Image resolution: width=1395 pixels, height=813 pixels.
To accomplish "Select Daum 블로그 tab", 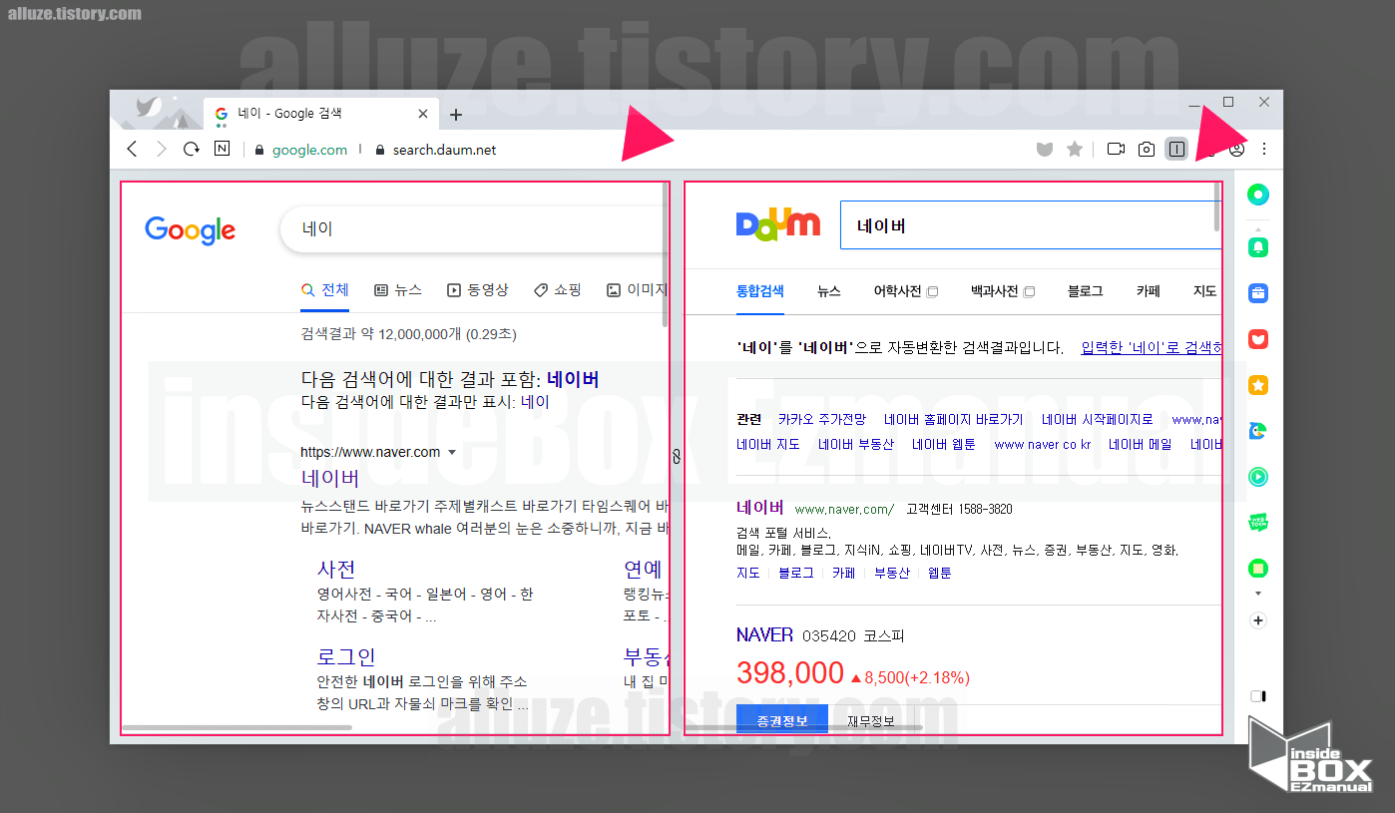I will [x=1086, y=291].
